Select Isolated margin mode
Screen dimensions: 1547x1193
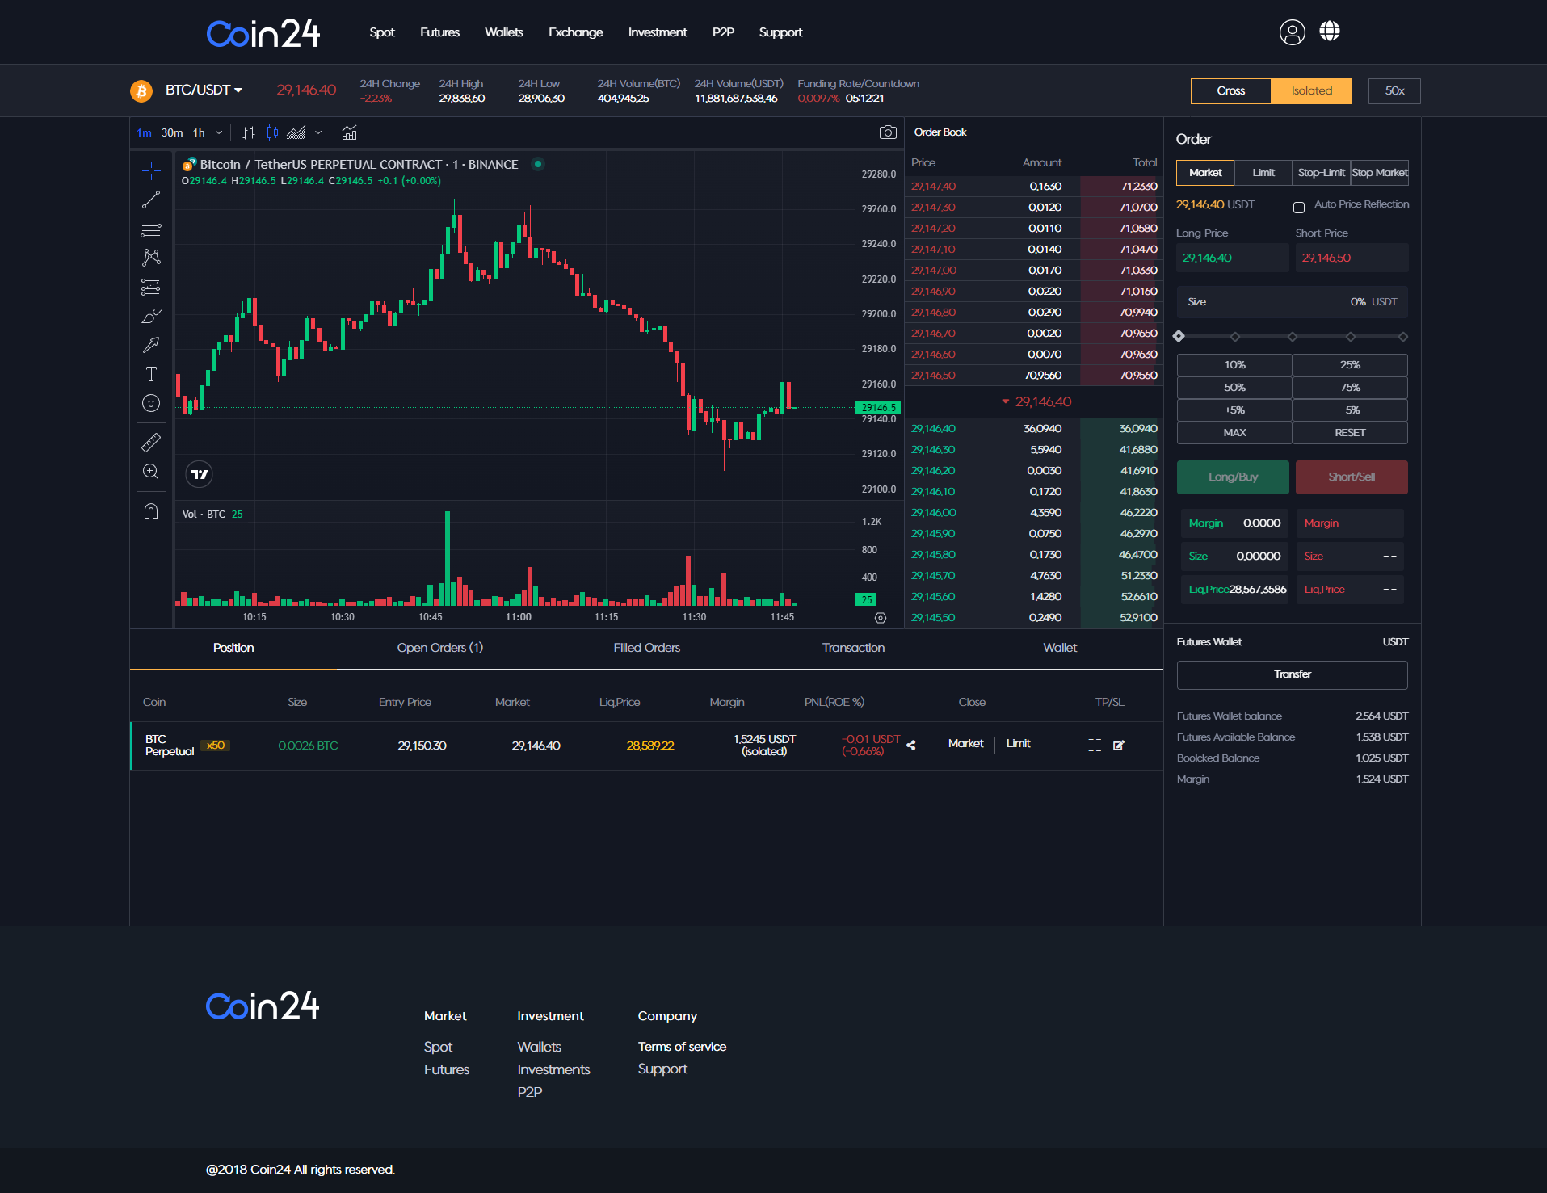(x=1311, y=90)
